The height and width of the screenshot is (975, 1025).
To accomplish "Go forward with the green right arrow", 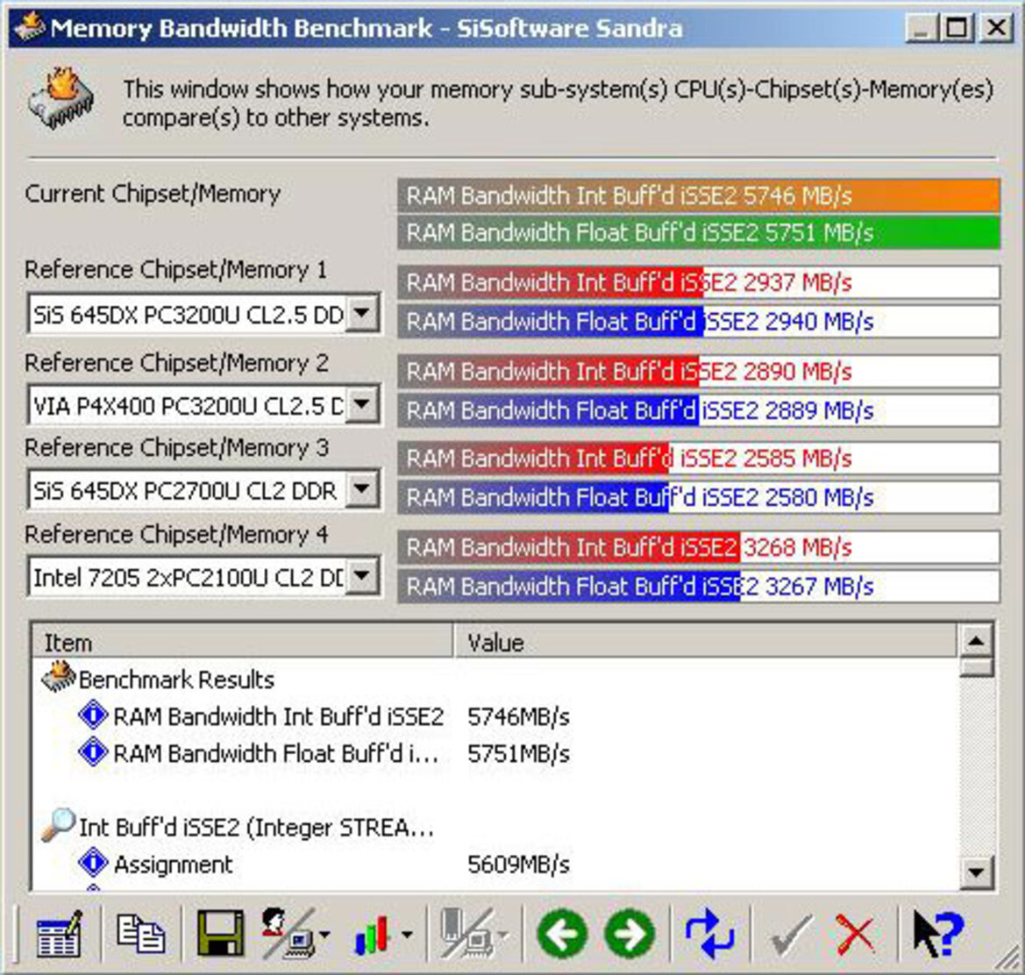I will pos(630,934).
